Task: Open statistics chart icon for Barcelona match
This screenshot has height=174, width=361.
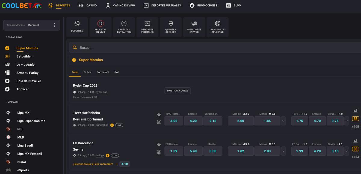Action: pyautogui.click(x=356, y=141)
